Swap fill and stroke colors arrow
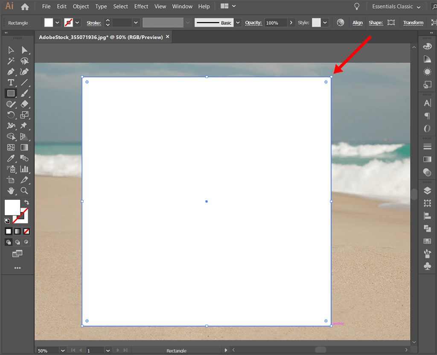 tap(26, 202)
